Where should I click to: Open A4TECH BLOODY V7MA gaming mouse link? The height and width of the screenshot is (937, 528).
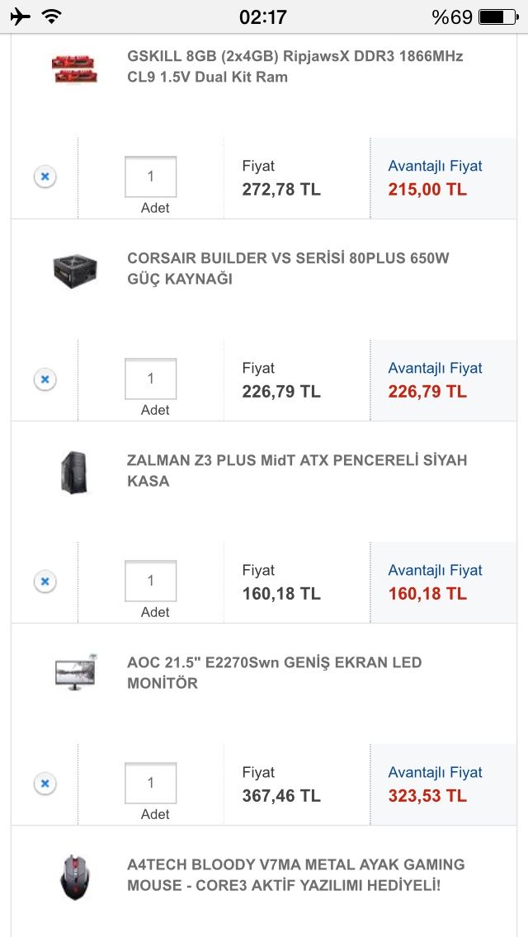295,875
